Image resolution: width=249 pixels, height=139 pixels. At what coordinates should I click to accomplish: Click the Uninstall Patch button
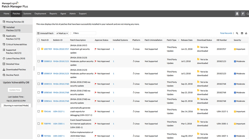click(45, 33)
